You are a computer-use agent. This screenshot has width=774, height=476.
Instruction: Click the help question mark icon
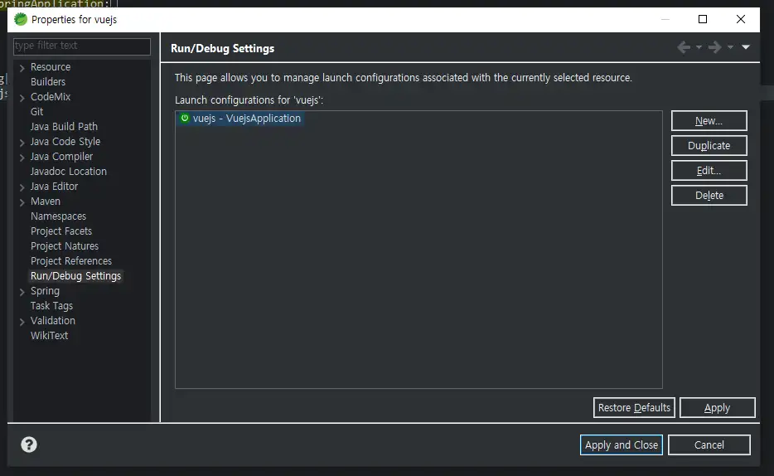(29, 444)
